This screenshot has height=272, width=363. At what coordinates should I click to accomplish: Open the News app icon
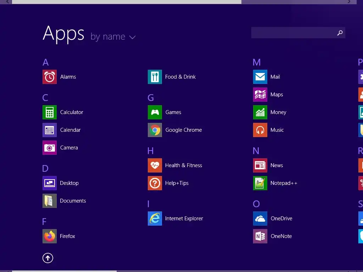tap(260, 165)
